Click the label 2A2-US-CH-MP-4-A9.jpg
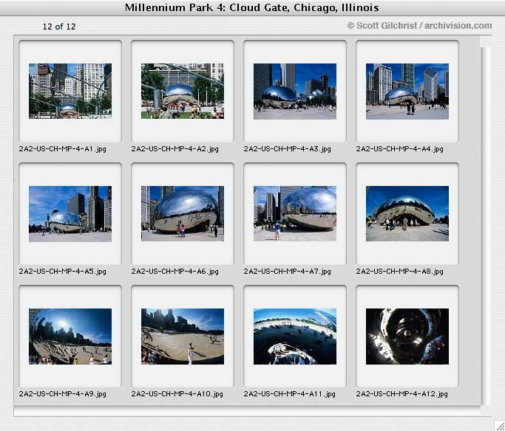This screenshot has height=431, width=505. (63, 393)
